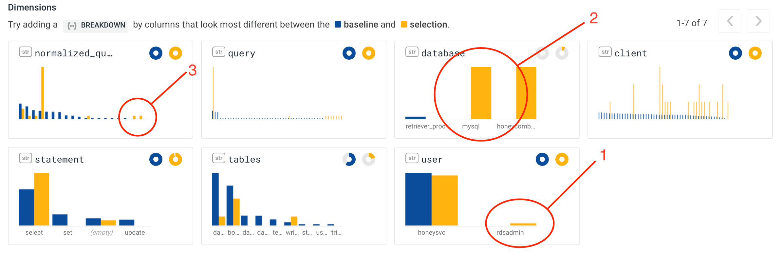Open the query column title
782x255 pixels.
(x=242, y=53)
